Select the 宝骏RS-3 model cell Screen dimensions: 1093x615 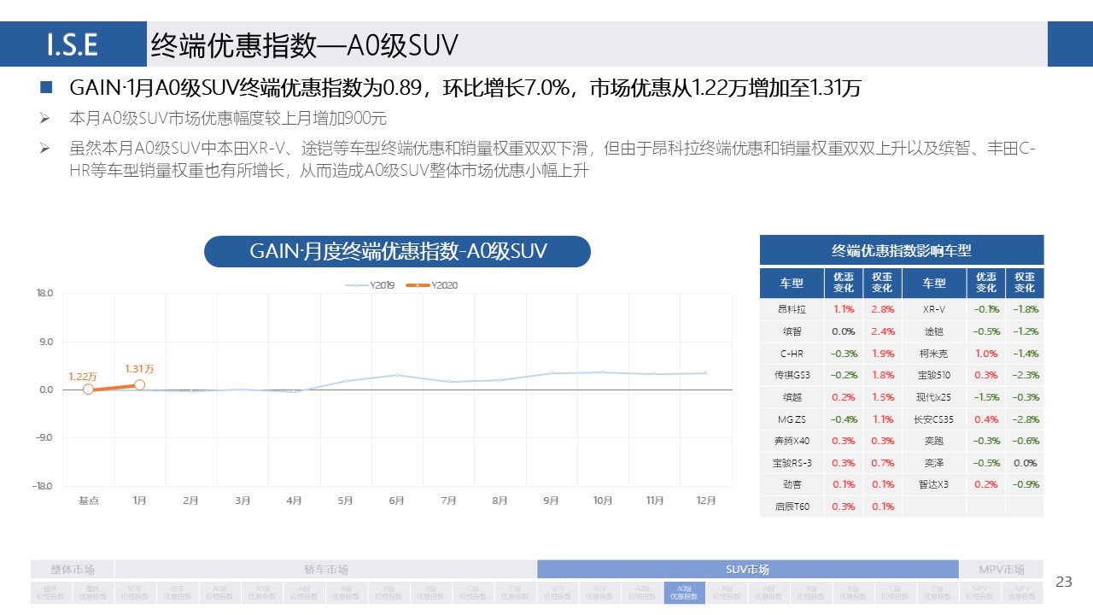[x=792, y=463]
